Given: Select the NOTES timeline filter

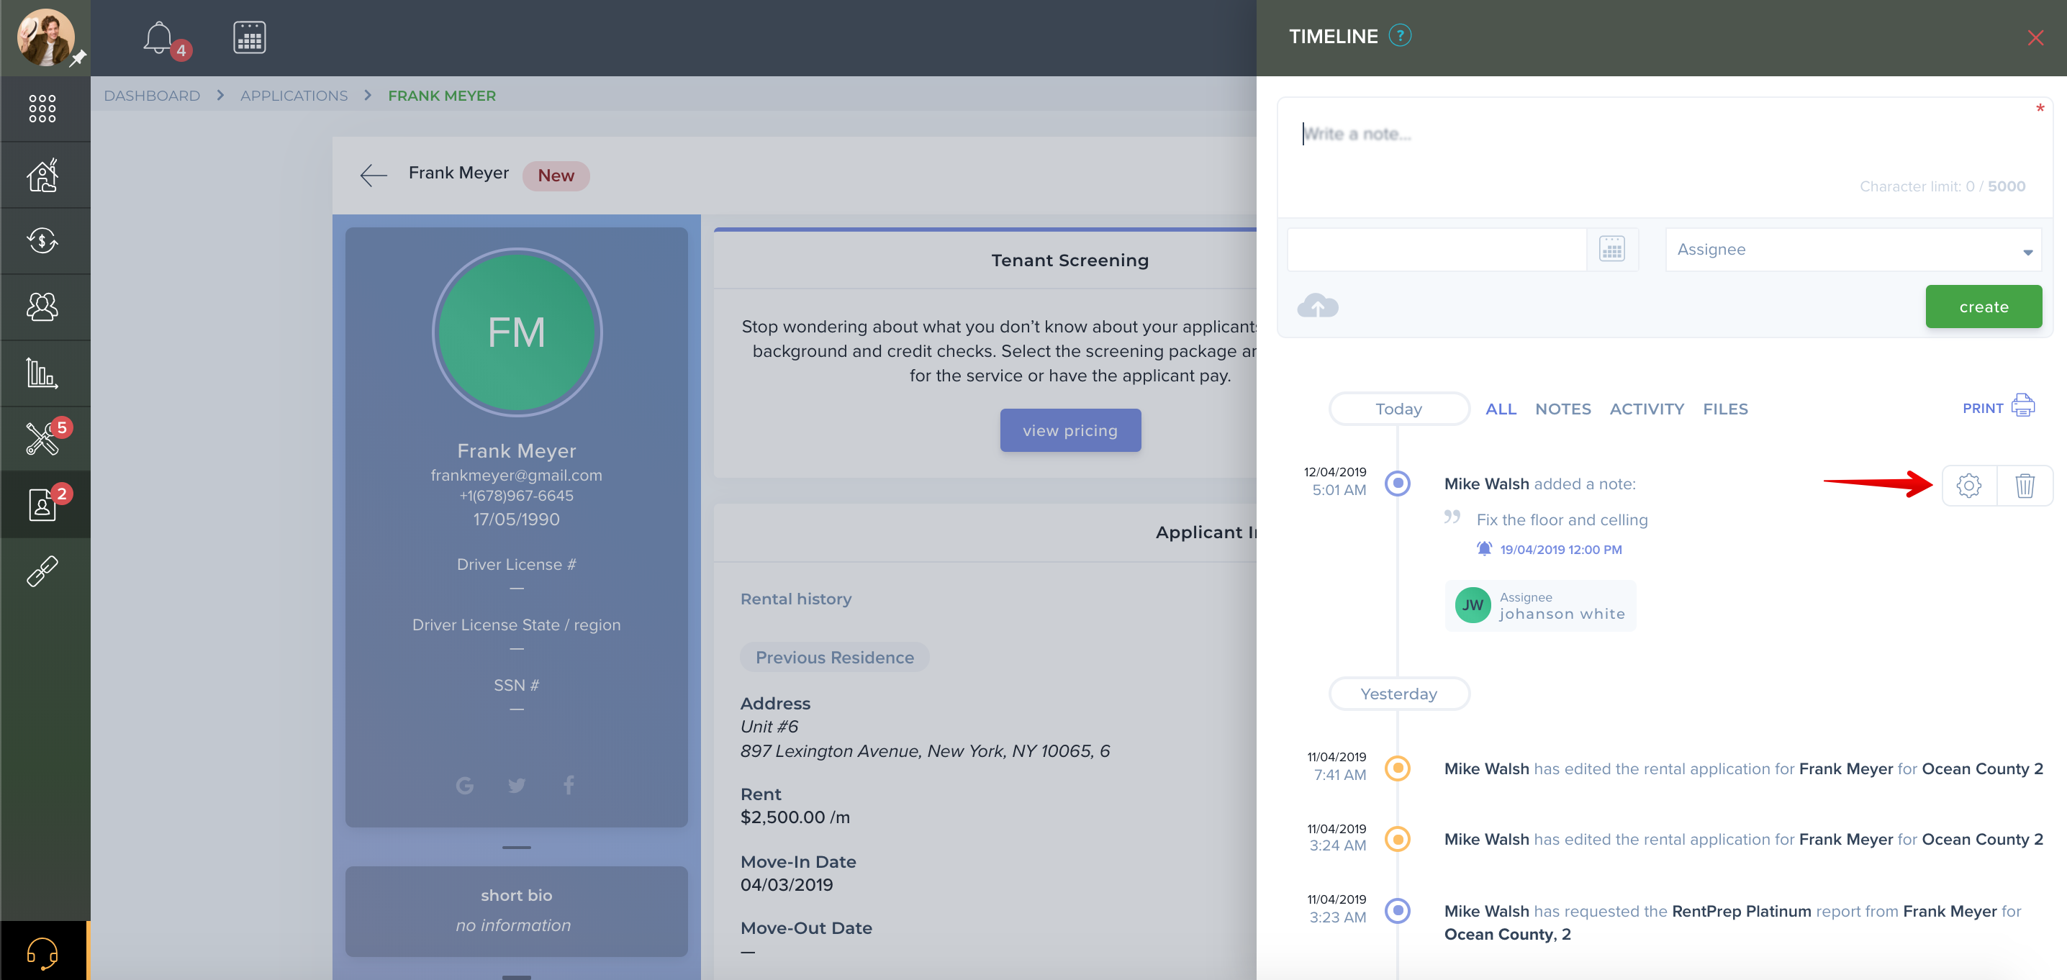Looking at the screenshot, I should tap(1562, 409).
